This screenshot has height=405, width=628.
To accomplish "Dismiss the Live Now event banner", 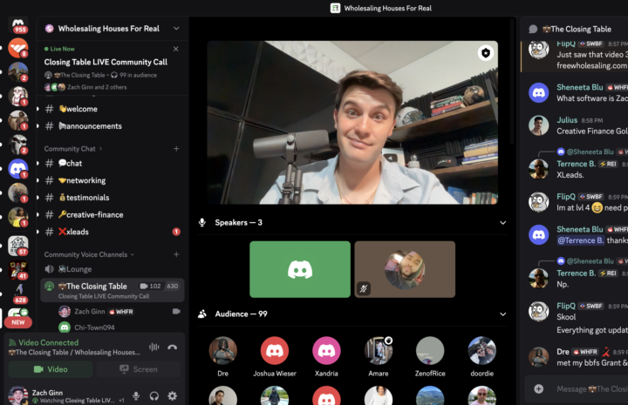I will [176, 50].
